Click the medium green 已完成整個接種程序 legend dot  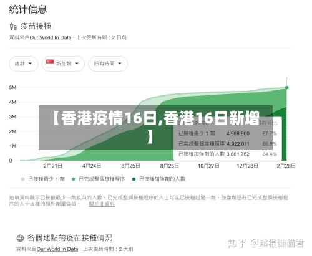coord(73,179)
